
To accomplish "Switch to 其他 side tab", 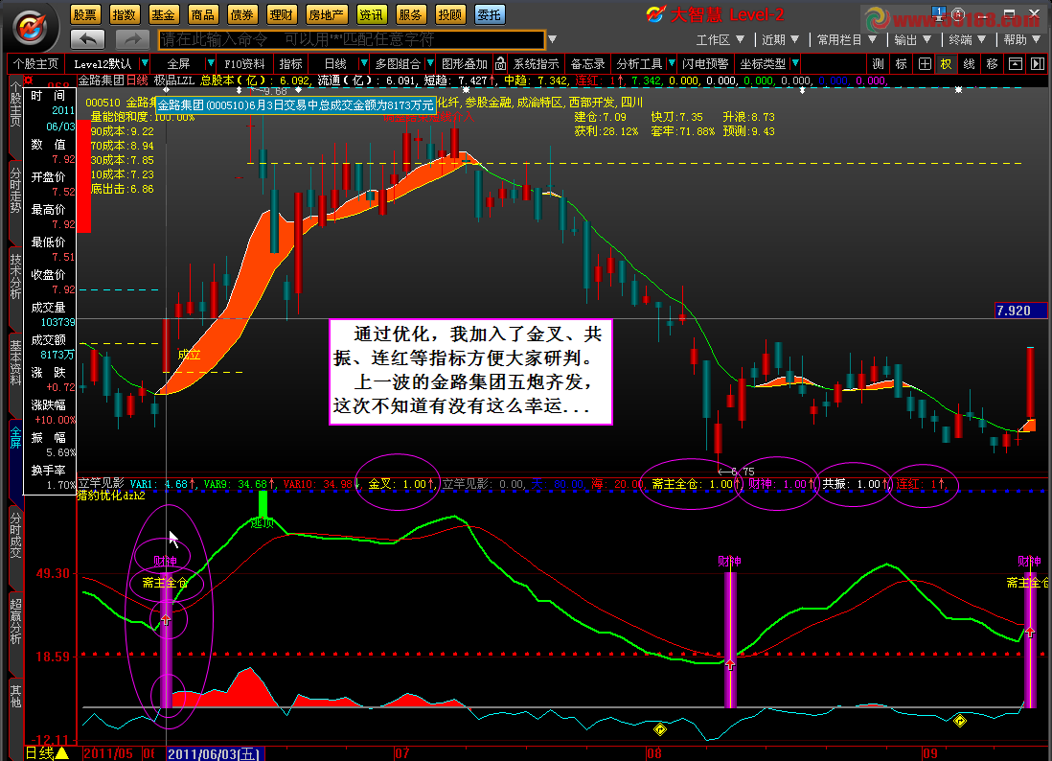I will pyautogui.click(x=15, y=696).
